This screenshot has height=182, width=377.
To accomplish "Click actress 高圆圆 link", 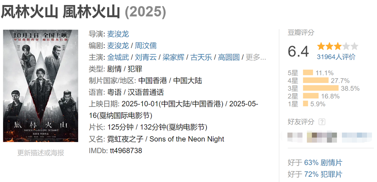I will (229, 57).
